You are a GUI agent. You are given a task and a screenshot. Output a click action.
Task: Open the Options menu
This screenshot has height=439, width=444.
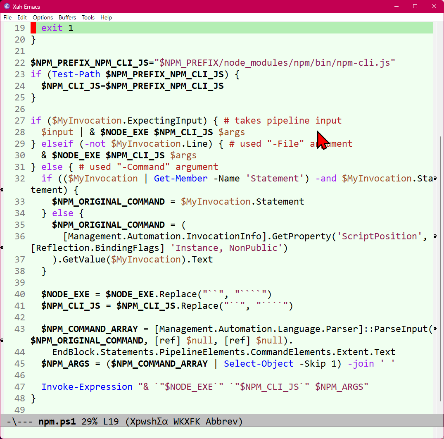click(43, 18)
